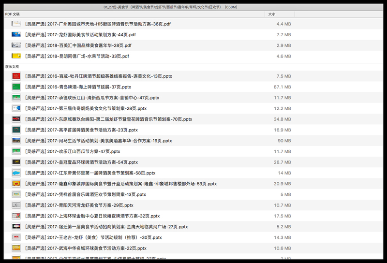Click the thumbnail icon of 广州奥园城市天地 pdf

click(x=16, y=24)
